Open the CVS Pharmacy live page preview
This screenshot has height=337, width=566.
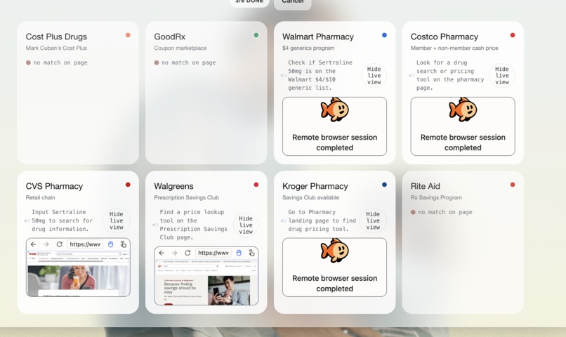(78, 274)
